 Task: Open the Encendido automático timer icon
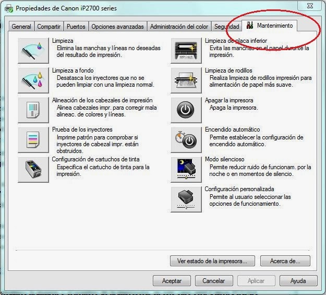[x=186, y=140]
